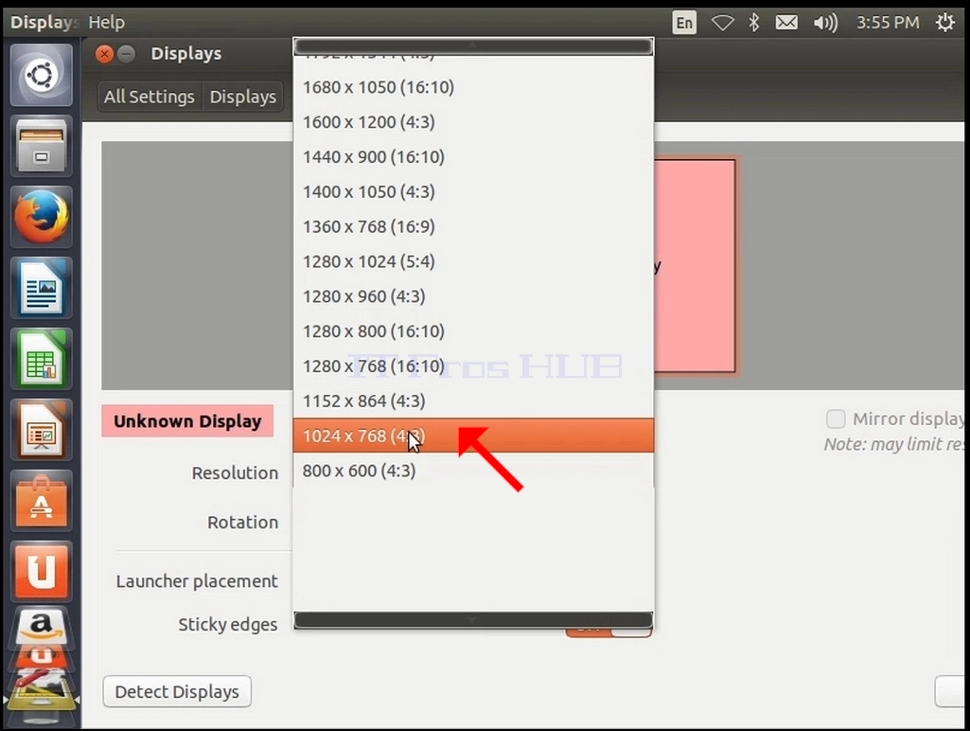Image resolution: width=970 pixels, height=731 pixels.
Task: Open the Help menu
Action: click(106, 23)
